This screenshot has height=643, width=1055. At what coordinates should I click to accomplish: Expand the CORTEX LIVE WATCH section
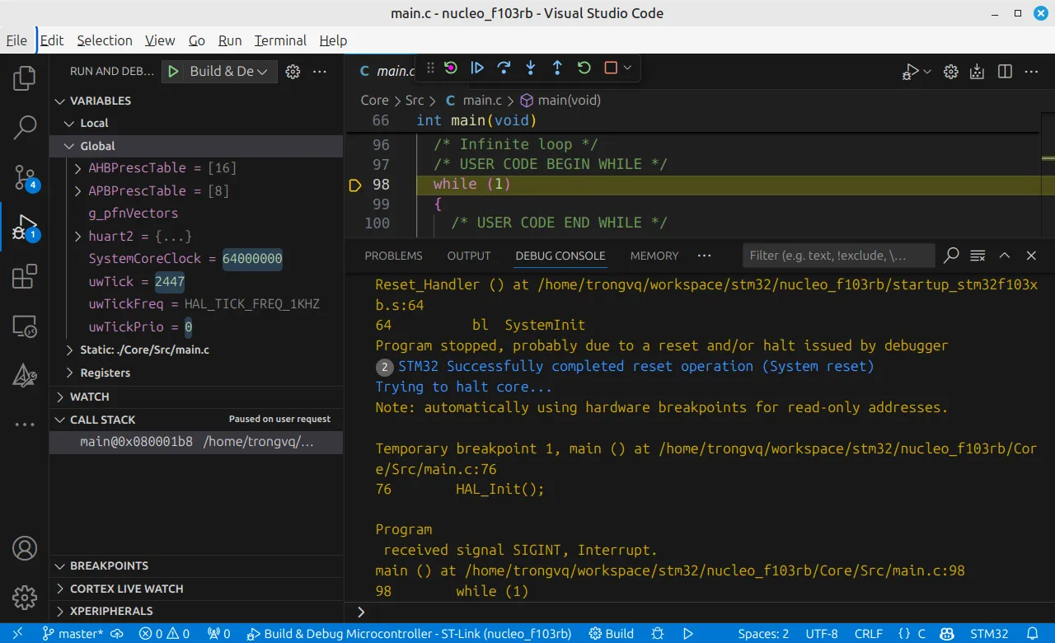196,589
